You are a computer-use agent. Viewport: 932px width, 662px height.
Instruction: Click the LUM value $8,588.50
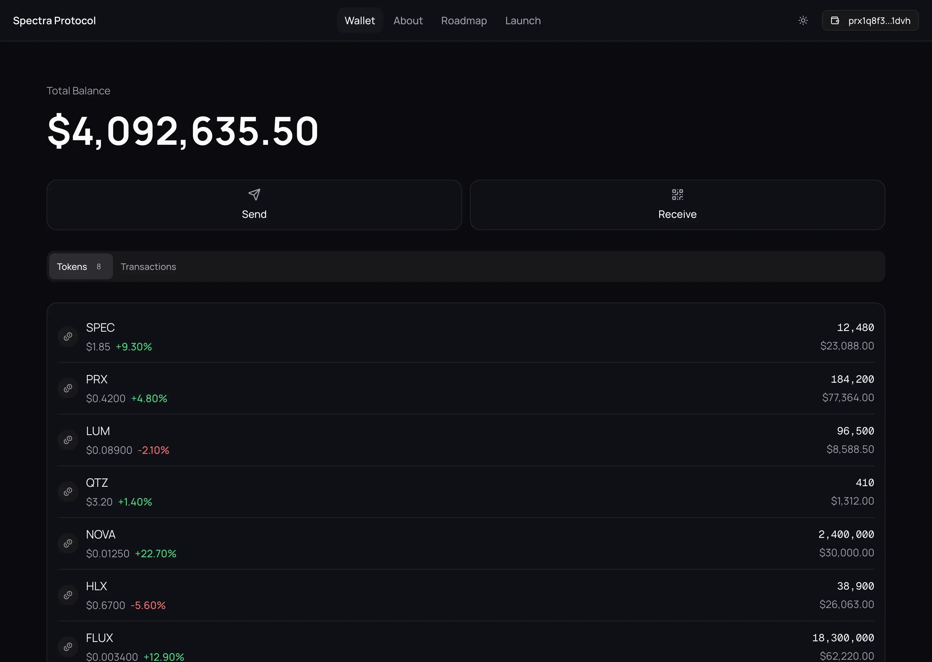tap(850, 449)
